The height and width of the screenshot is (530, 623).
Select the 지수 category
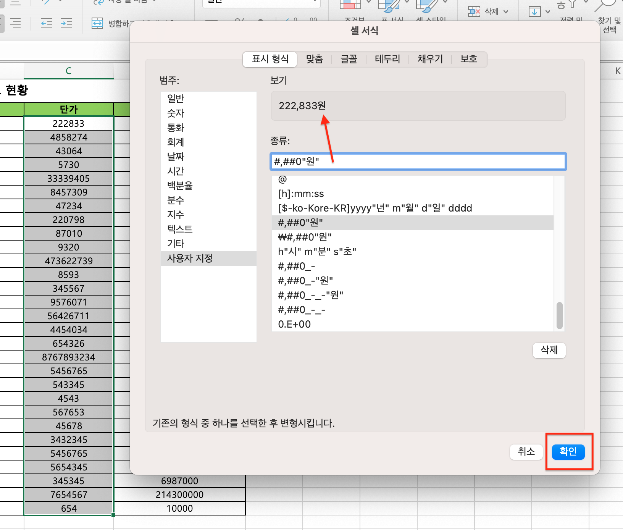(x=209, y=215)
